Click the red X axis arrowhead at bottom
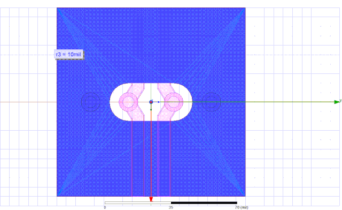342x210 pixels. pyautogui.click(x=151, y=199)
